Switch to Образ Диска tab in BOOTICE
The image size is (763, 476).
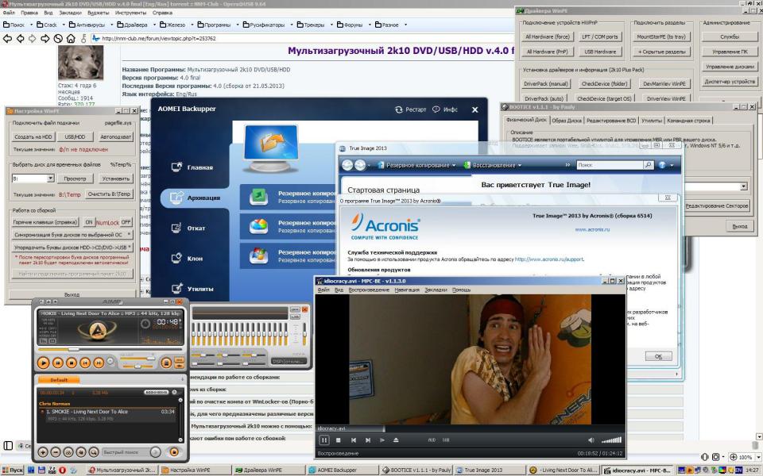[x=567, y=121]
